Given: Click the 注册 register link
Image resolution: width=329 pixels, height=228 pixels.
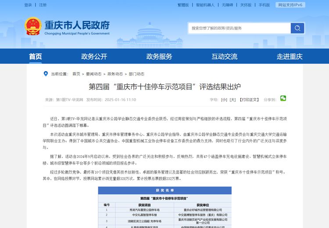Looking at the screenshot, I should click(x=43, y=5).
